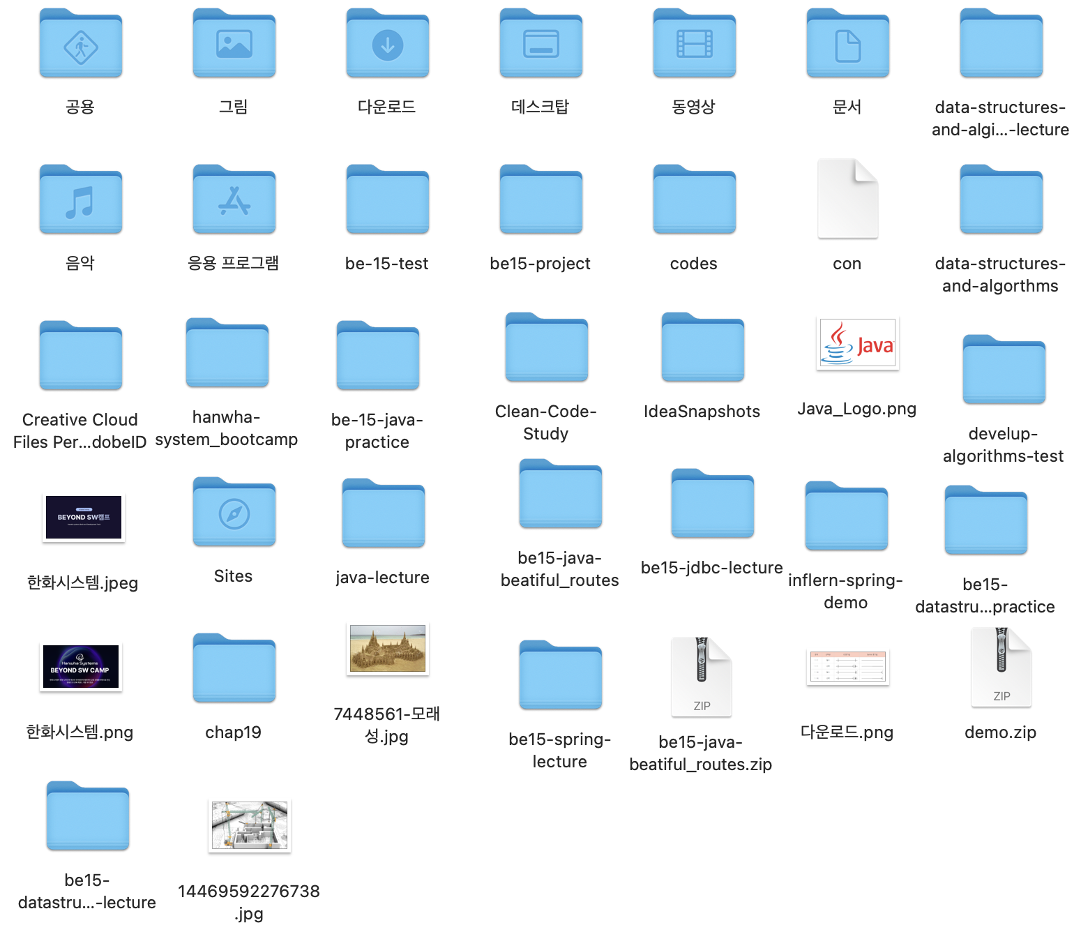Select the codes folder
Viewport: 1081px width, 925px height.
point(695,200)
